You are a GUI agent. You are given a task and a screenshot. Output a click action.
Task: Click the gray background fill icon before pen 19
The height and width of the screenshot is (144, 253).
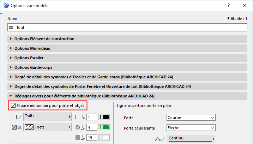click(78, 138)
